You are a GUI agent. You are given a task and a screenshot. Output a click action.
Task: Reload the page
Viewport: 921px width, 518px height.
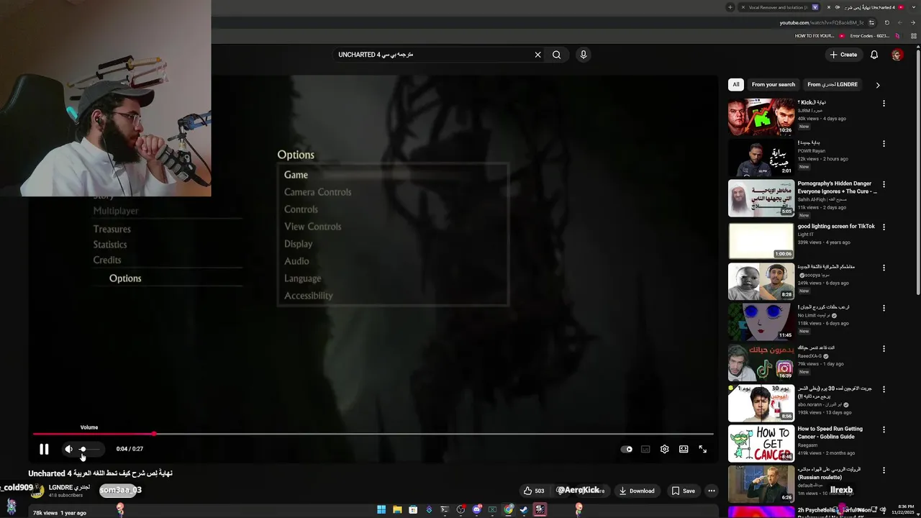tap(887, 22)
